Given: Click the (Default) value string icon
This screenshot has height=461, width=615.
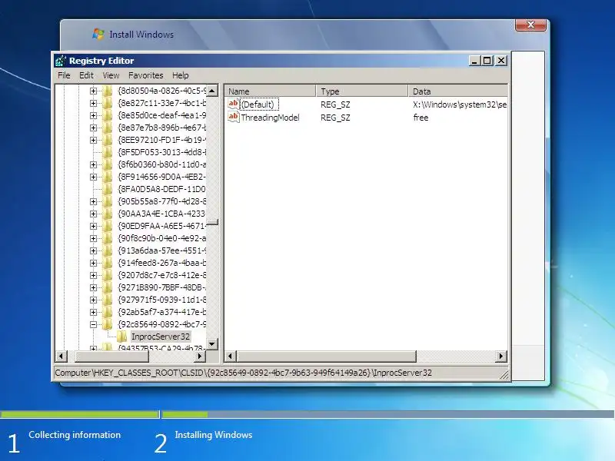Looking at the screenshot, I should click(x=234, y=104).
